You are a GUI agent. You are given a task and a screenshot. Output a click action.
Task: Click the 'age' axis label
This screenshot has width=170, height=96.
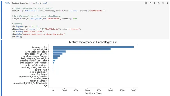[46, 85]
